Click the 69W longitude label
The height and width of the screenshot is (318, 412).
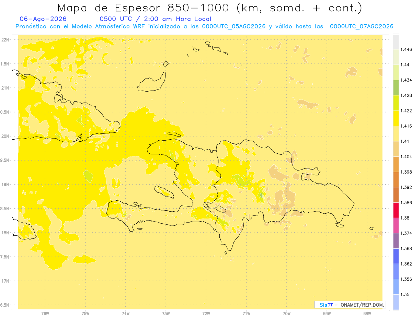click(x=327, y=313)
